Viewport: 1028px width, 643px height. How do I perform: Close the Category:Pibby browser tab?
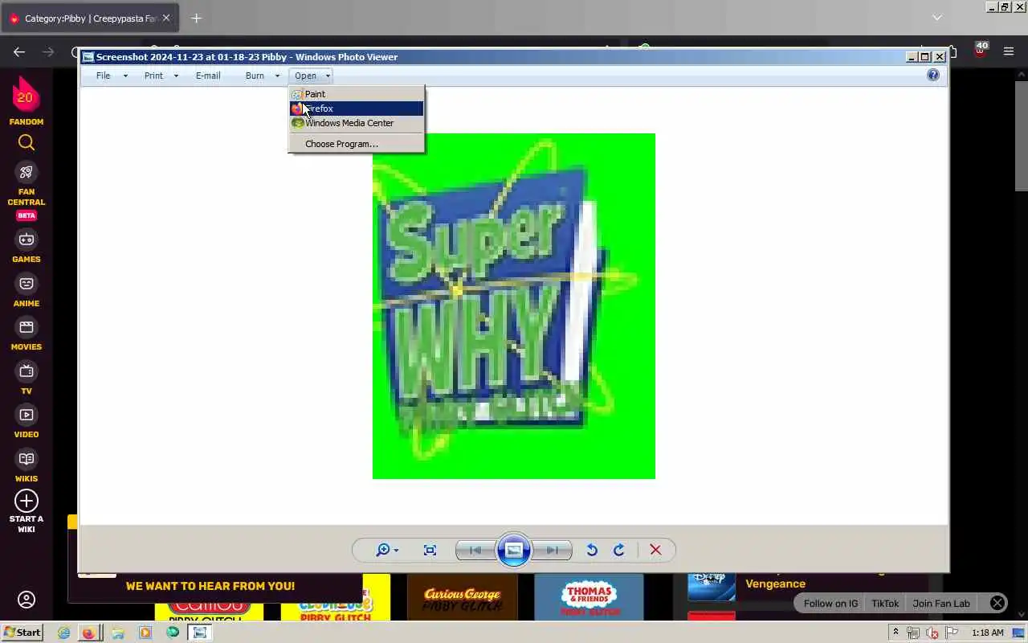pyautogui.click(x=165, y=18)
